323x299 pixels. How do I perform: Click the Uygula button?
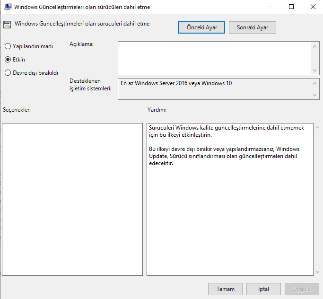tap(302, 289)
